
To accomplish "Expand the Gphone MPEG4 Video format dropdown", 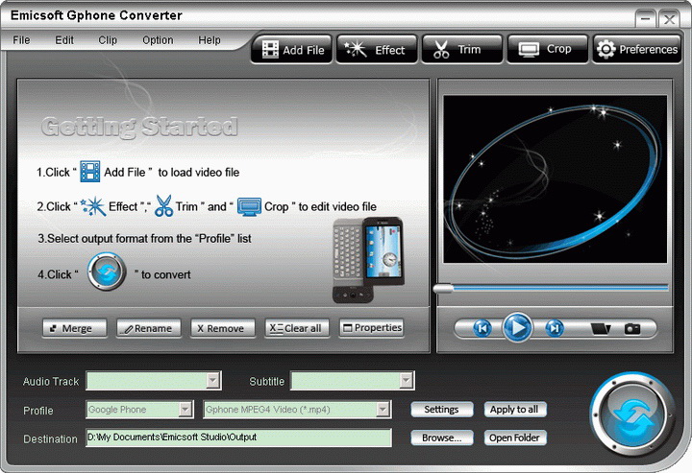I will pyautogui.click(x=383, y=409).
